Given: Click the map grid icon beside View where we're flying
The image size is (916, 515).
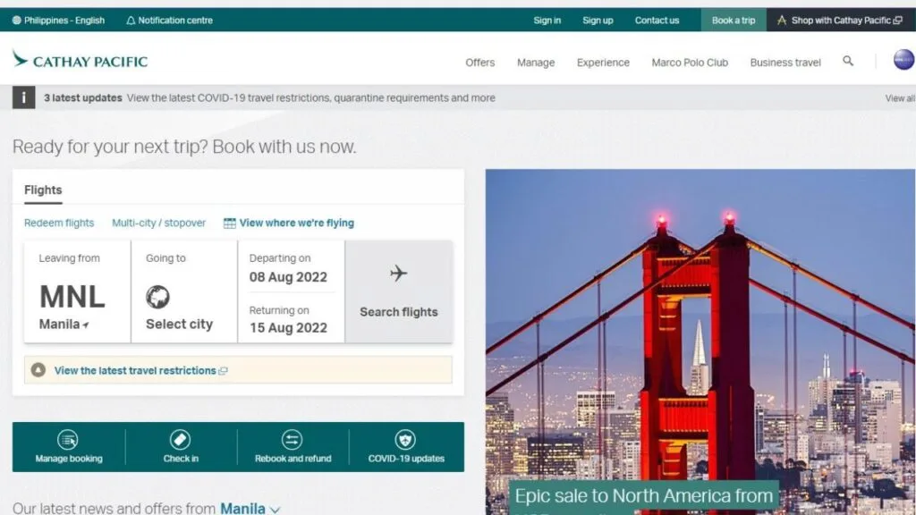Looking at the screenshot, I should (x=230, y=223).
